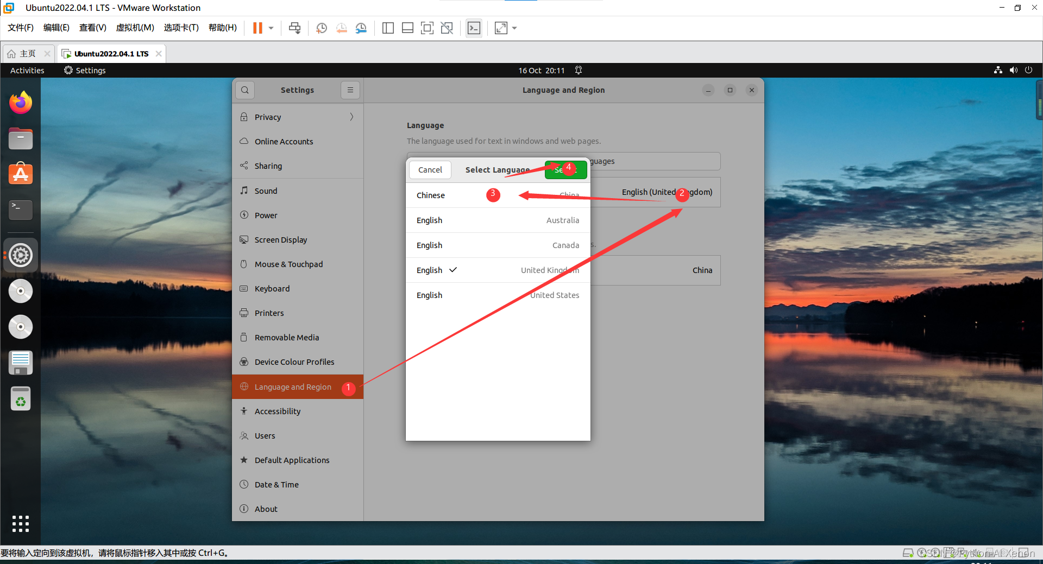Click VMware unity mode icon
Viewport: 1043px width, 564px height.
pyautogui.click(x=447, y=28)
